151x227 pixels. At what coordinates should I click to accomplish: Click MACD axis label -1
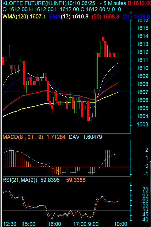(x=146, y=174)
